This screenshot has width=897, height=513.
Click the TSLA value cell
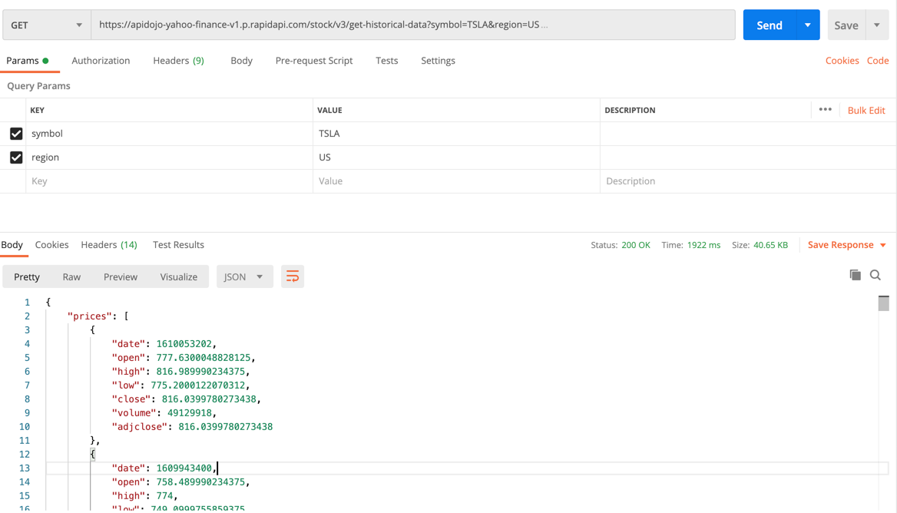click(x=456, y=134)
